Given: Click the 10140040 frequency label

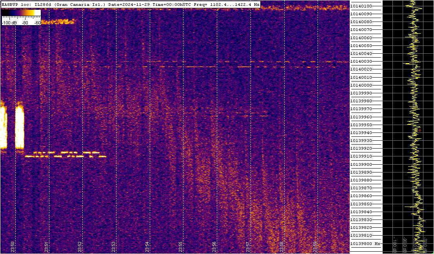Looking at the screenshot, I should 361,54.
